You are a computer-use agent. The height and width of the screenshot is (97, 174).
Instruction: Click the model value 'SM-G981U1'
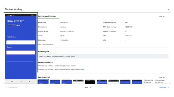click(64, 23)
